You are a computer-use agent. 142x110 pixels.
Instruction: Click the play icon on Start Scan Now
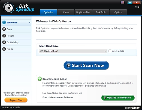[x=68, y=65]
